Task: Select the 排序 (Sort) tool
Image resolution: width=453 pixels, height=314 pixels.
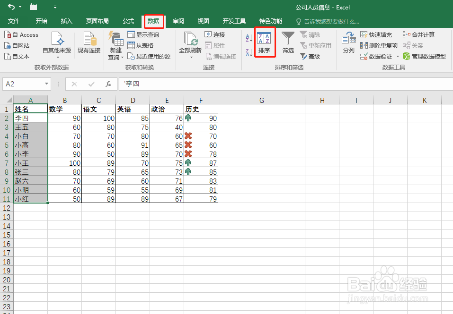Action: (265, 42)
